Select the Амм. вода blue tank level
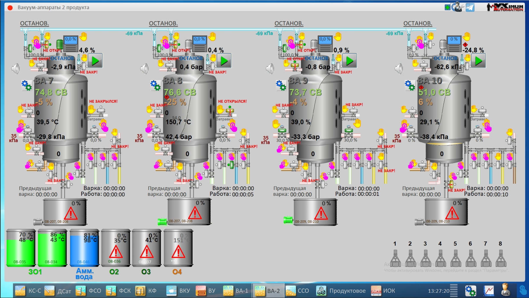The image size is (529, 298). coord(84,249)
